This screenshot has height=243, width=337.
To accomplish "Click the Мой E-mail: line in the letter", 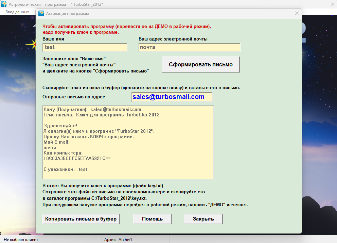I will pos(56,142).
